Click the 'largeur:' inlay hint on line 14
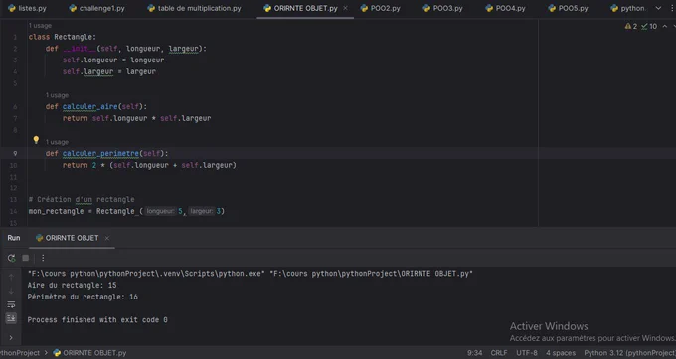The height and width of the screenshot is (359, 676). (201, 211)
